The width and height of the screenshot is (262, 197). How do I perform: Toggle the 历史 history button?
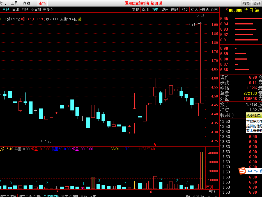tap(155, 10)
